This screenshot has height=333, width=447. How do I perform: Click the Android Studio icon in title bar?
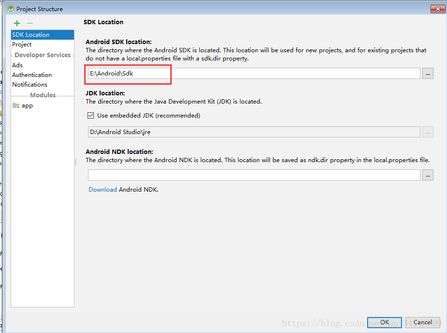tap(11, 9)
